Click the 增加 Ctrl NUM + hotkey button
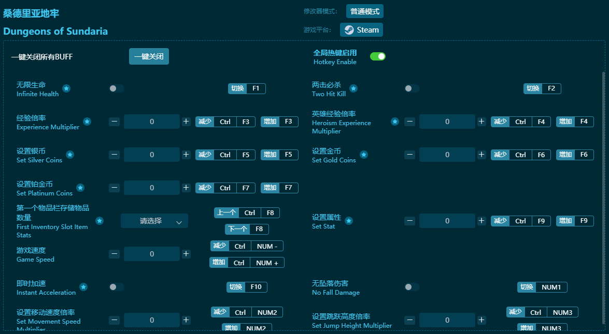 point(247,263)
